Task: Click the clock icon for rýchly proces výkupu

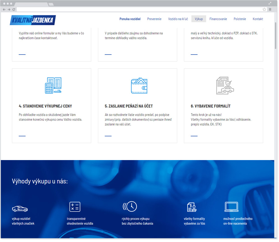Action: 130,206
